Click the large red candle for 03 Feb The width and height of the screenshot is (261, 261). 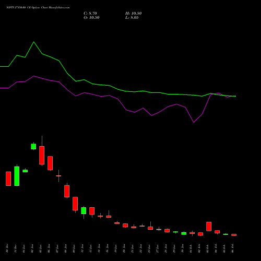209,227
